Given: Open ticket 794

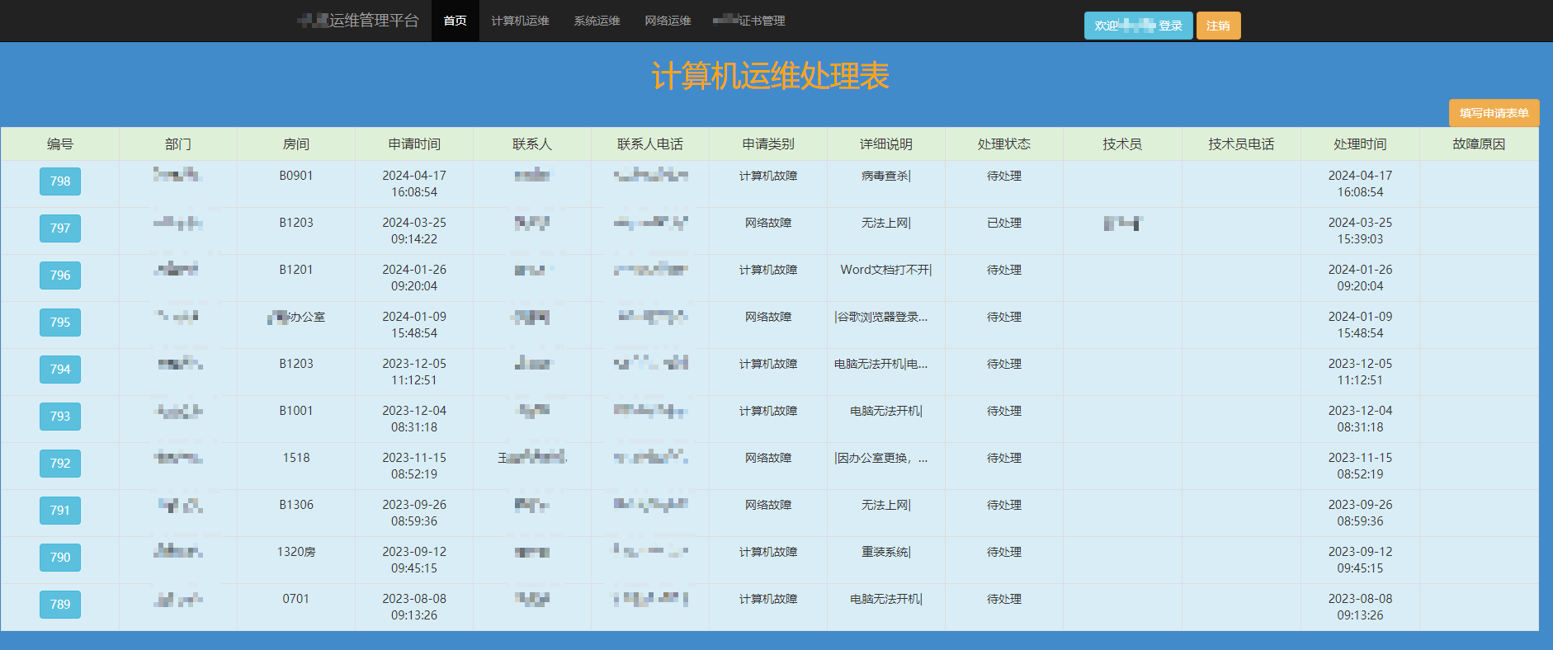Looking at the screenshot, I should (x=60, y=370).
